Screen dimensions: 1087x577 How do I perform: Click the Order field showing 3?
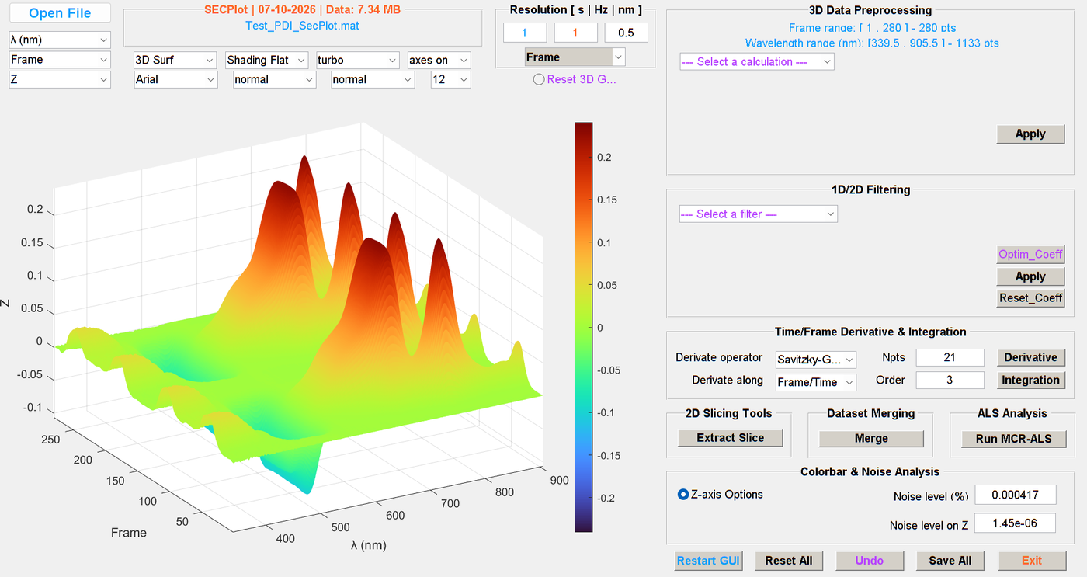click(950, 380)
